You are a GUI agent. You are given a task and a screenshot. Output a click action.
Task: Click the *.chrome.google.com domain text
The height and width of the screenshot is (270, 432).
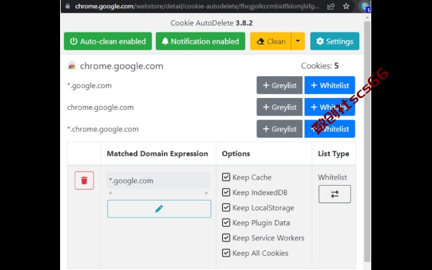103,129
